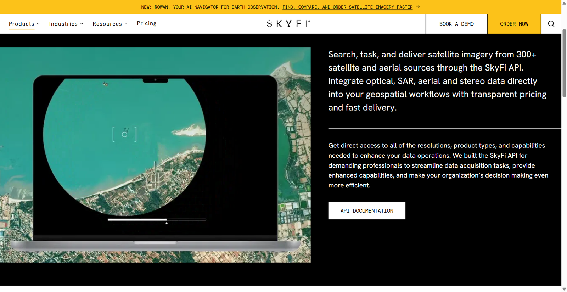This screenshot has width=567, height=292.
Task: Open the Pricing page
Action: click(x=147, y=23)
